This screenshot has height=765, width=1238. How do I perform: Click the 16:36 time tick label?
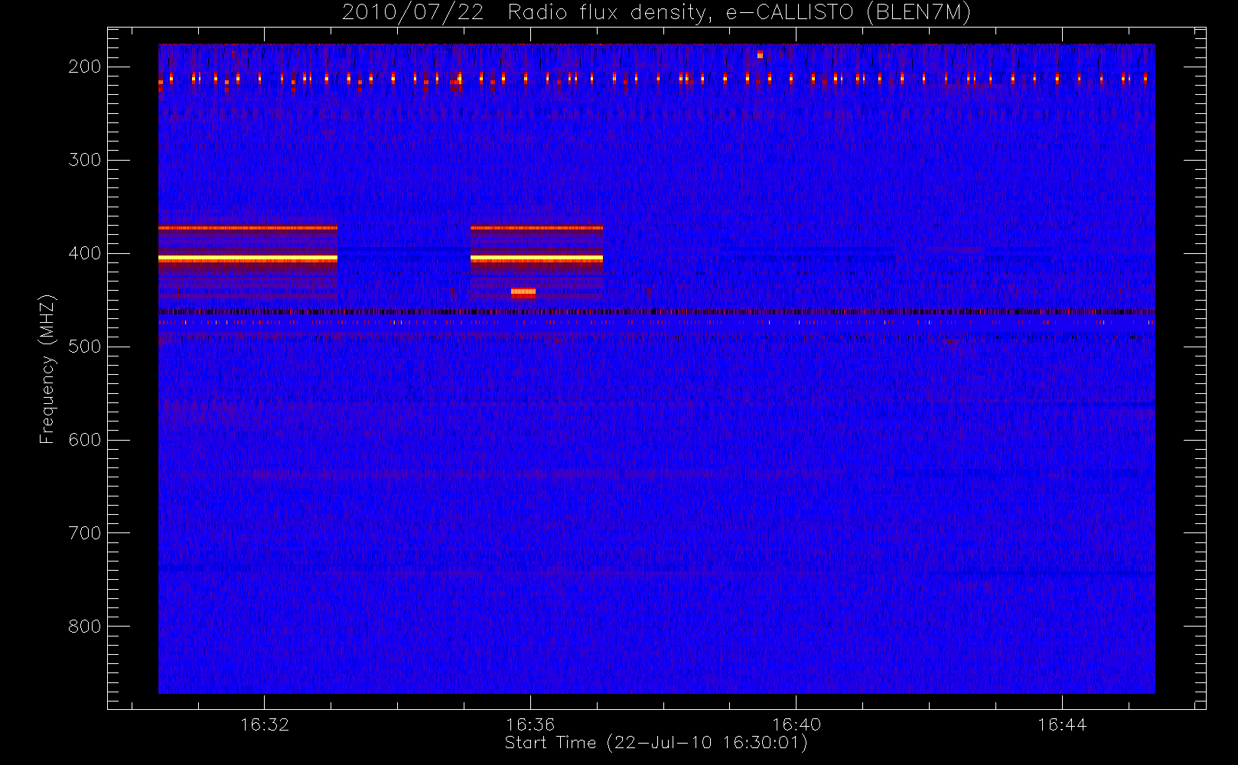pyautogui.click(x=530, y=724)
